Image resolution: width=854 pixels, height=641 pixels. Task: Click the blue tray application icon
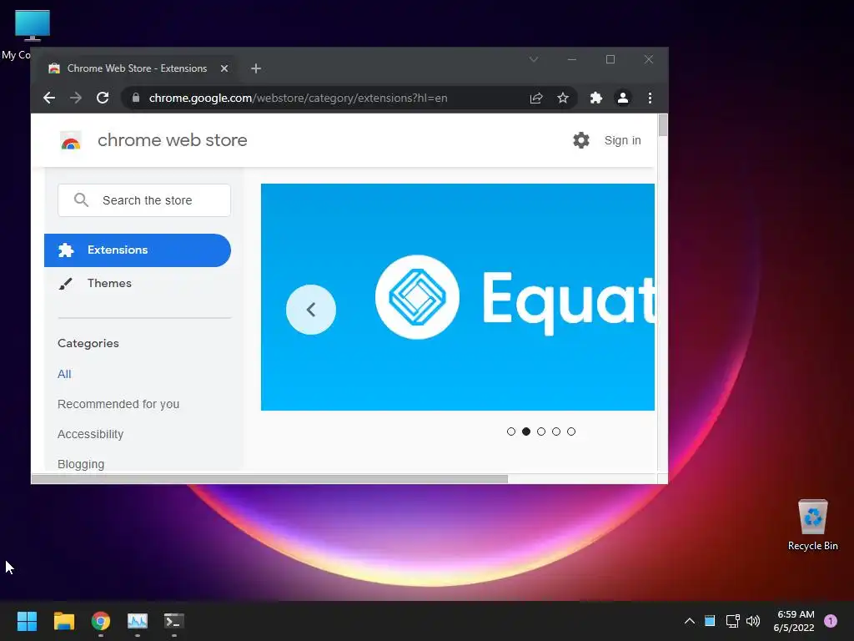click(x=710, y=621)
